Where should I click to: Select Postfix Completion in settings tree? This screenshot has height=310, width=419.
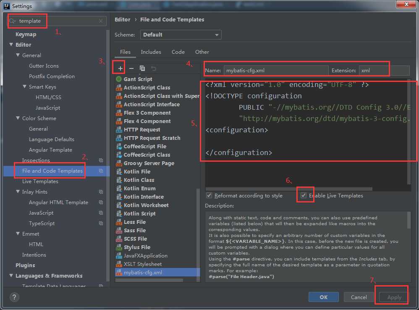(52, 76)
